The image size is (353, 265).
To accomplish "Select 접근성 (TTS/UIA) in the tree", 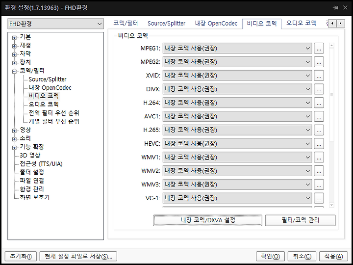I will point(41,164).
